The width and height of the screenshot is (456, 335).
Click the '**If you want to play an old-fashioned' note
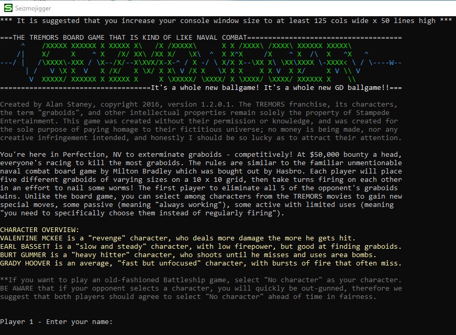(201, 280)
